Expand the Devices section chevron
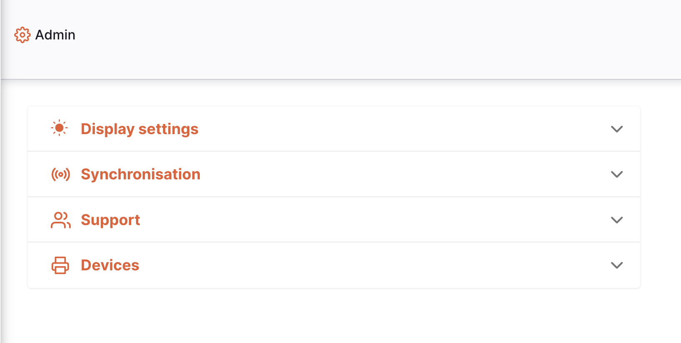Viewport: 681px width, 343px height. [617, 265]
